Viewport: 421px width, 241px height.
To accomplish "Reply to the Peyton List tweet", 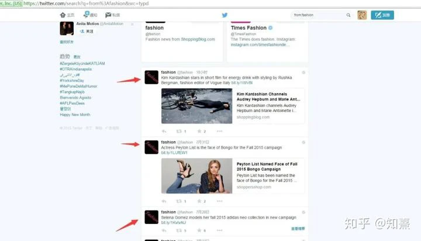I will click(x=164, y=201).
